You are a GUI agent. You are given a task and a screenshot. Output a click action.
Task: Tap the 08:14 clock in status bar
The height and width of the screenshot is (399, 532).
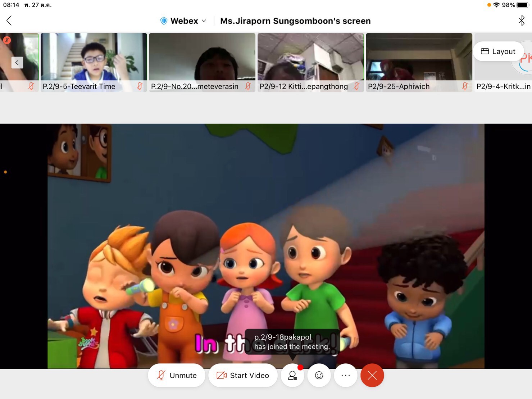tap(11, 5)
